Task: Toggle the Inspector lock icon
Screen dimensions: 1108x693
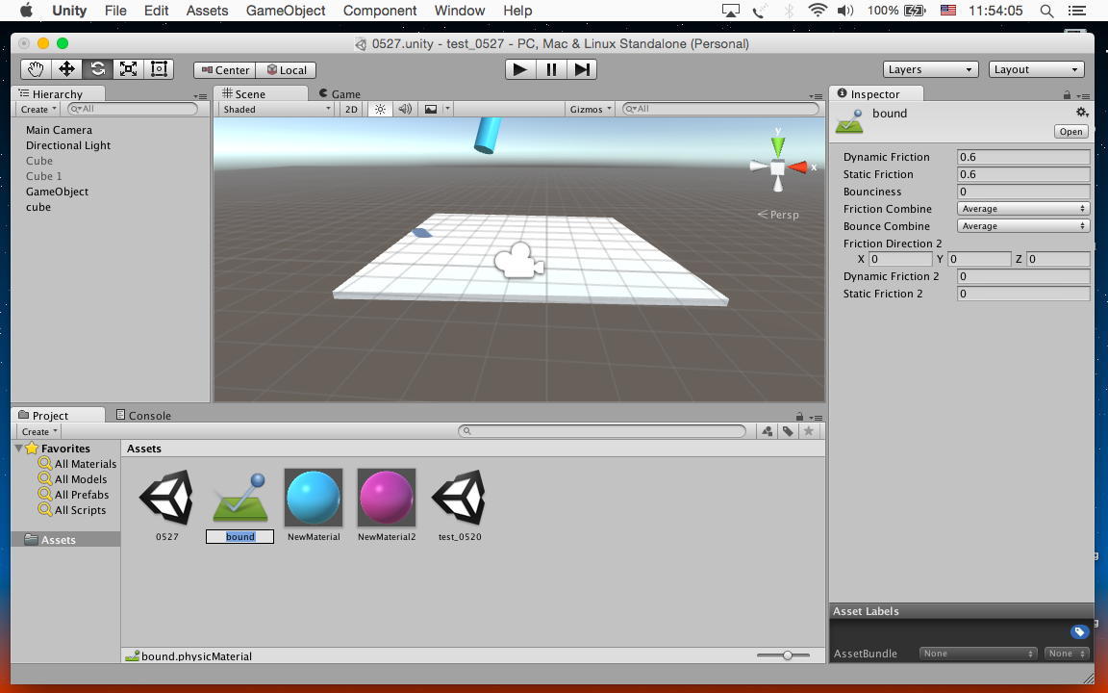Action: coord(1067,94)
